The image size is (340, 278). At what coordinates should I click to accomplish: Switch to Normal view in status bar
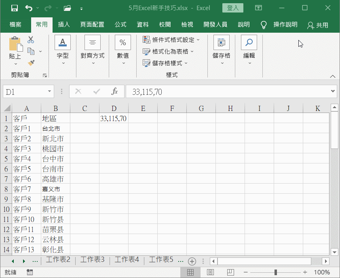click(x=190, y=272)
